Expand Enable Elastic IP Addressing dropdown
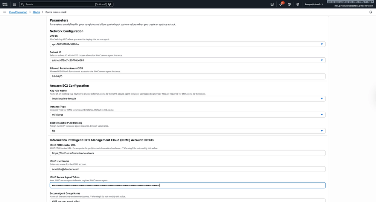376x202 pixels. [187, 131]
